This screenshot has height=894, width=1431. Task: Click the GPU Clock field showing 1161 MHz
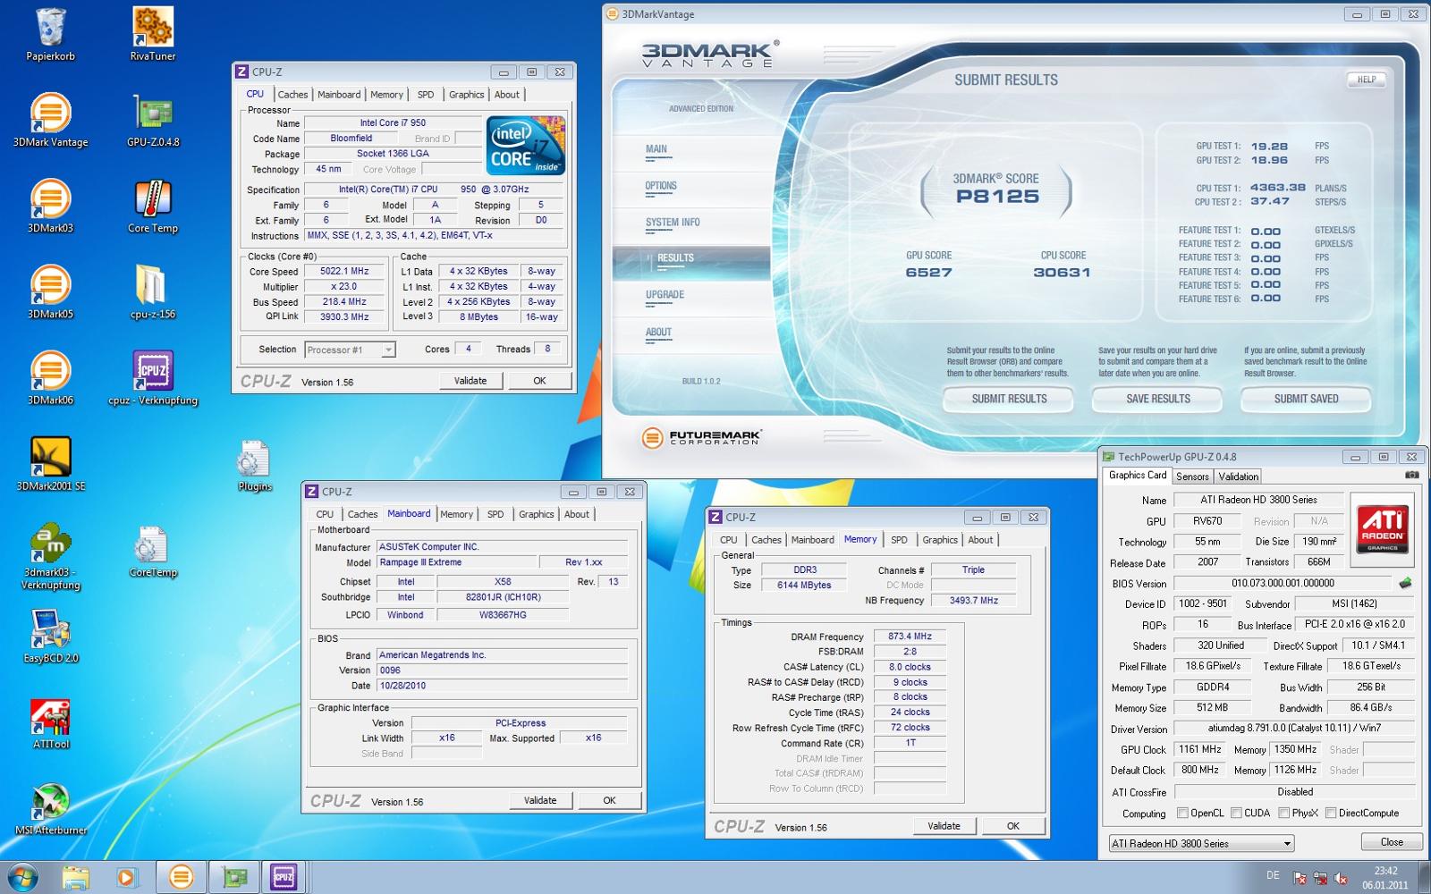1199,749
